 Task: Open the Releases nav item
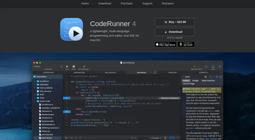tap(168, 3)
